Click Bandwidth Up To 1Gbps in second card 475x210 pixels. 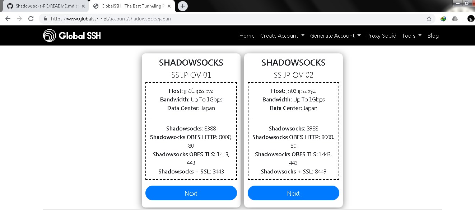pos(293,100)
